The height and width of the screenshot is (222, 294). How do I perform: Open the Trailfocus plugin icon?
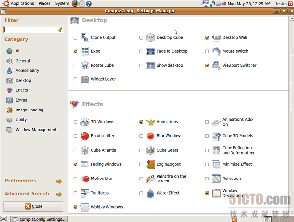85,193
